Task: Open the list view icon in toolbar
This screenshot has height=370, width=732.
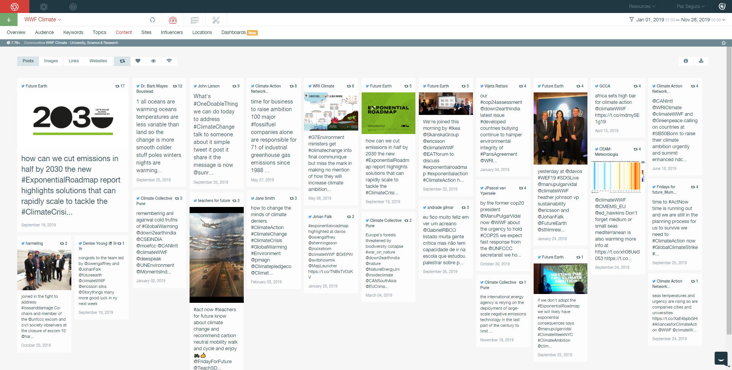Action: click(x=195, y=20)
